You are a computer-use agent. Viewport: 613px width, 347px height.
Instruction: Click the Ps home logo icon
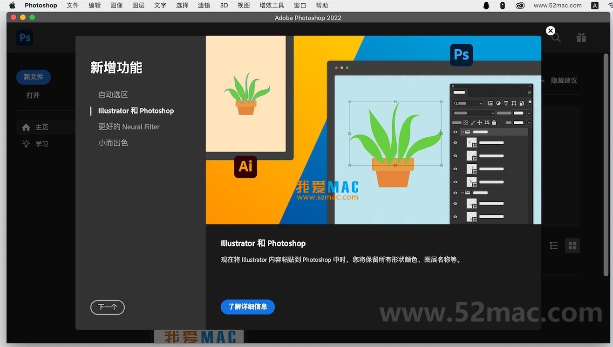tap(25, 38)
